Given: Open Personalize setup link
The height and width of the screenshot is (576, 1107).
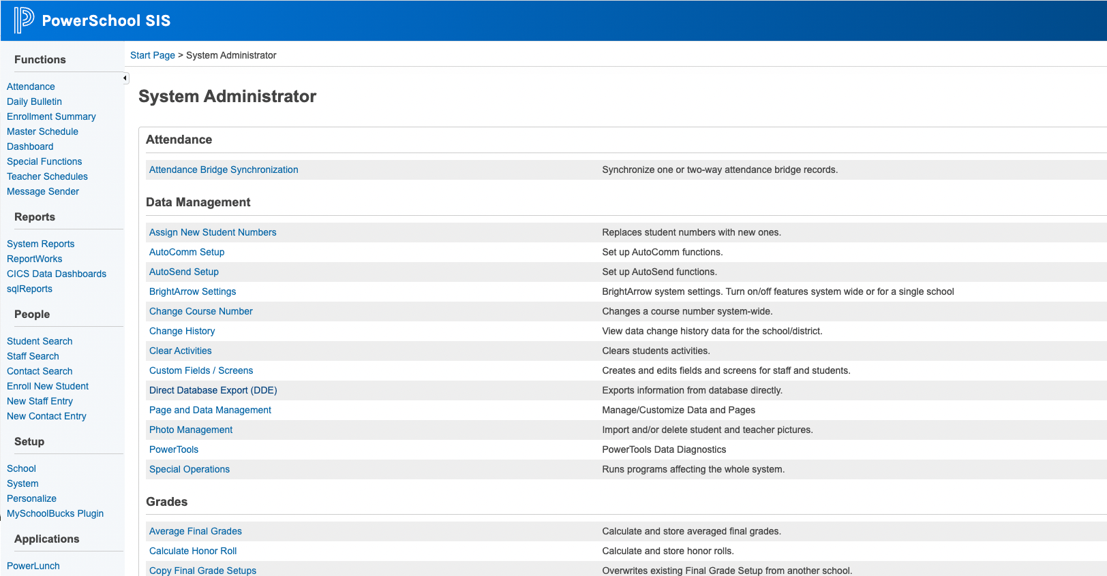Looking at the screenshot, I should coord(31,498).
